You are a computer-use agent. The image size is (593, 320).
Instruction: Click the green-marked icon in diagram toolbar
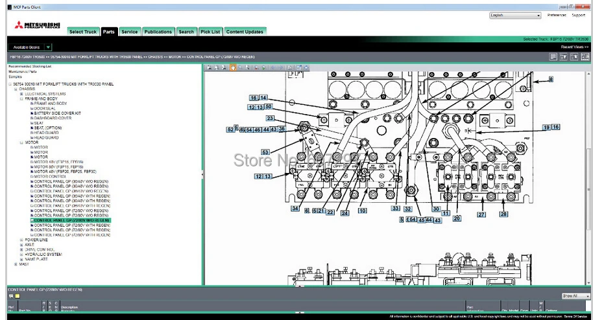pos(264,67)
